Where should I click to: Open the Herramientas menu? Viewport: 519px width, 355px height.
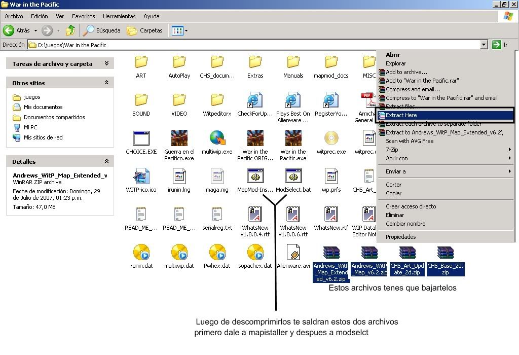pos(119,16)
